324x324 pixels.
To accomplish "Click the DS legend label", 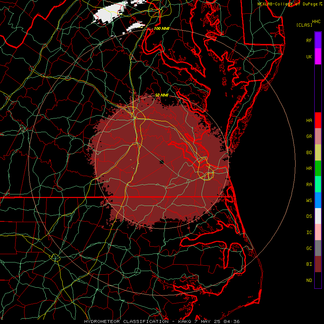I will tap(309, 216).
